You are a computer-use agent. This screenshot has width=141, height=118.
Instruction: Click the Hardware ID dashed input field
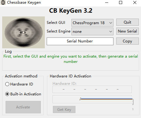[x=92, y=89]
